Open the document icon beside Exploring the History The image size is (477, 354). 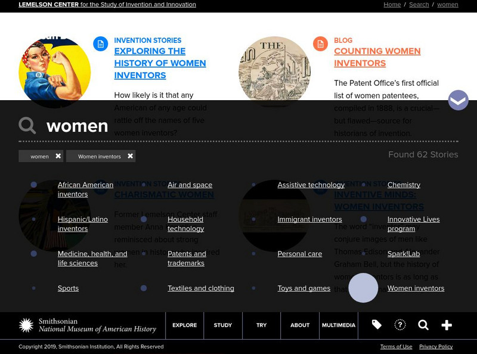pyautogui.click(x=100, y=44)
